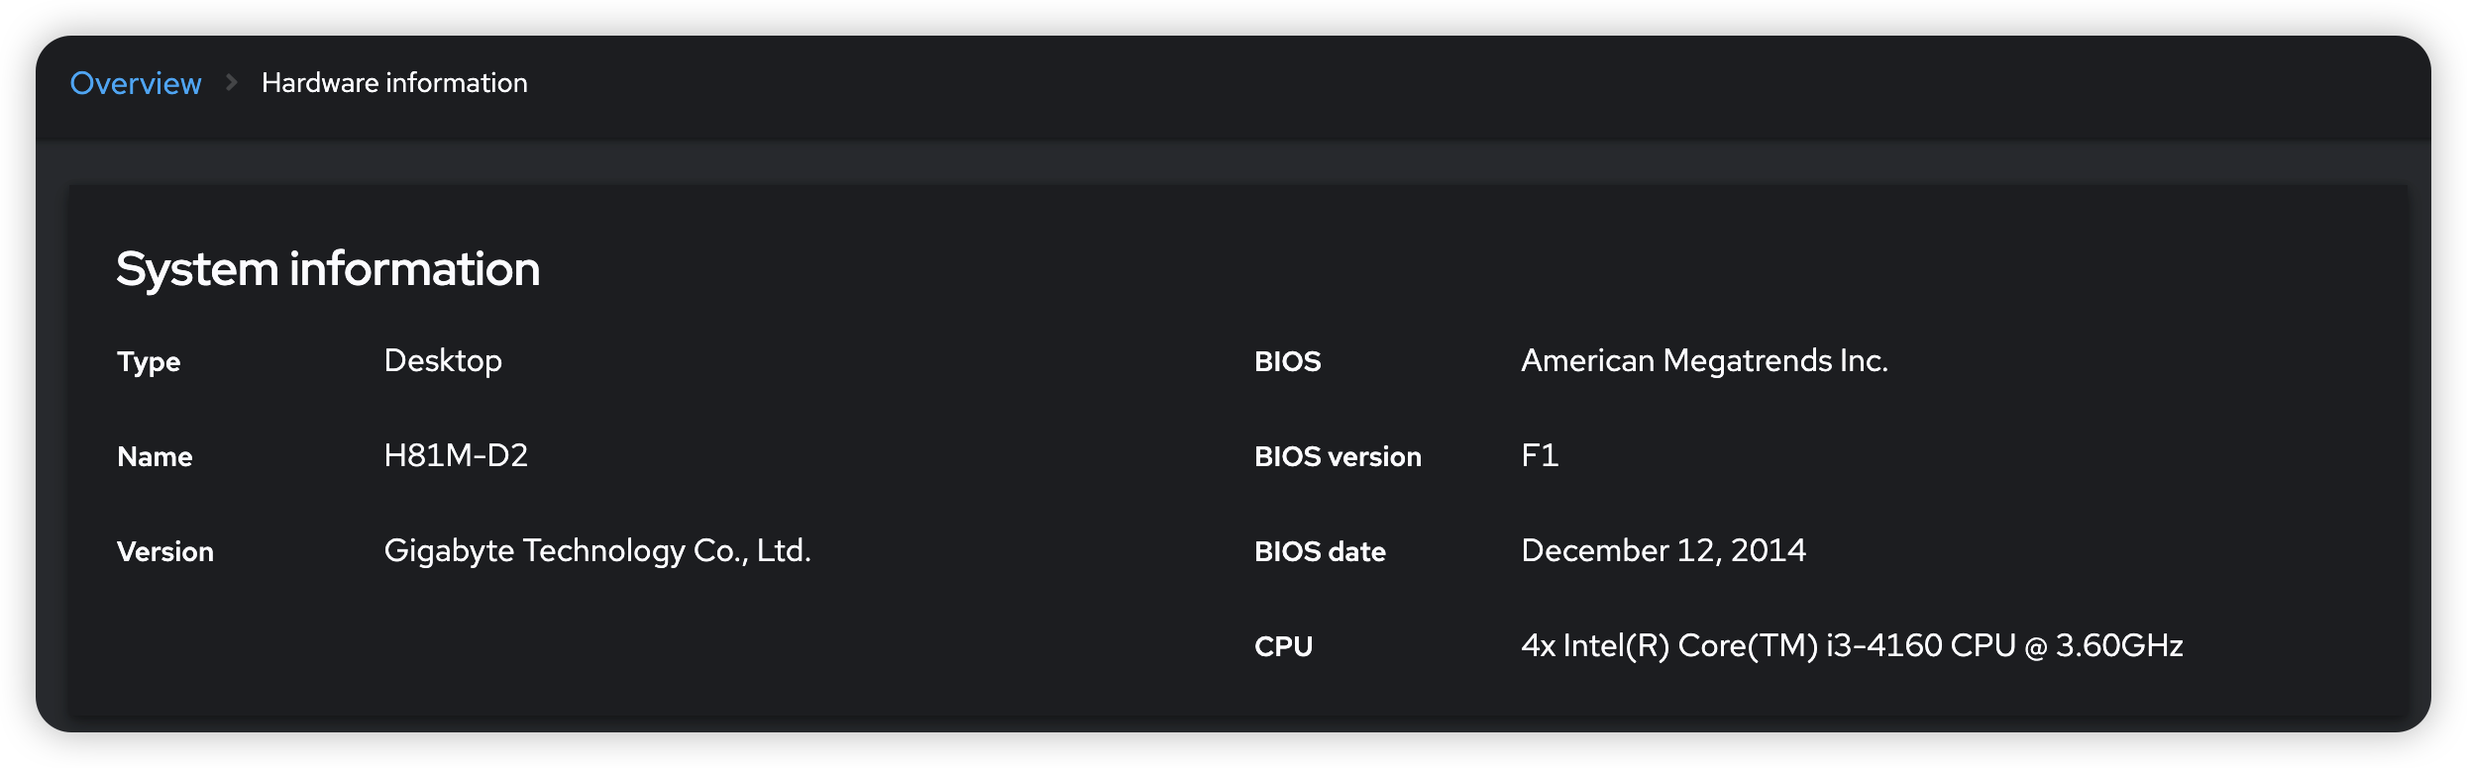Select the F1 BIOS version value
Viewport: 2467px width, 768px height.
tap(1540, 455)
